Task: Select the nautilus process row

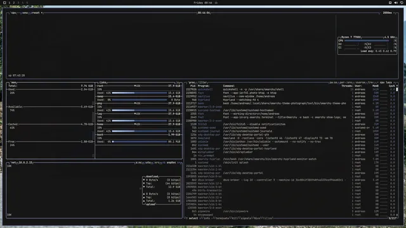Action: coord(291,96)
